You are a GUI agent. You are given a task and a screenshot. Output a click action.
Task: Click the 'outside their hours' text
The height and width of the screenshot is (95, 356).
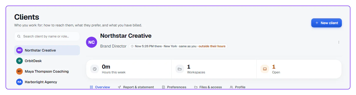[x=212, y=46]
